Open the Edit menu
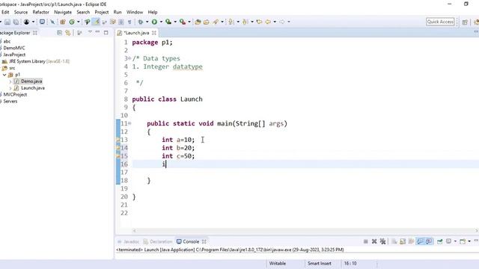The image size is (479, 269). [5, 12]
